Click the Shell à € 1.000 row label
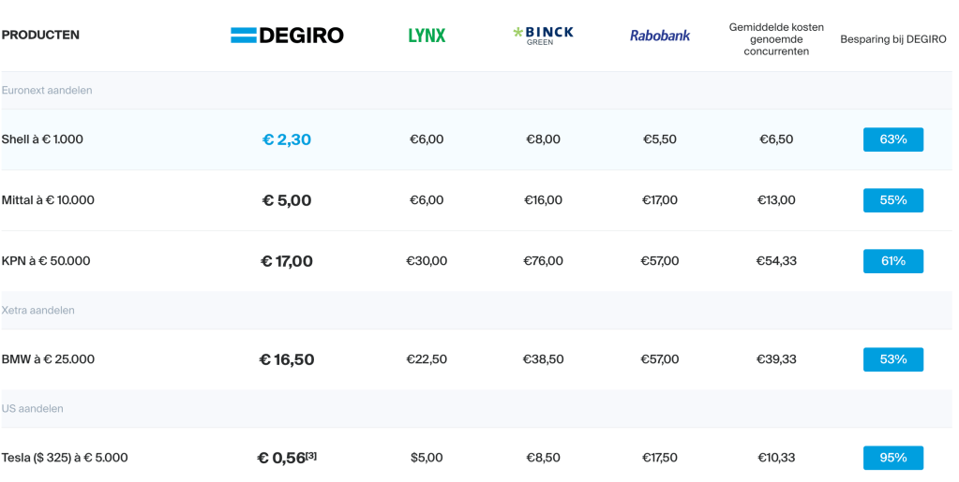Viewport: 959px width, 482px height. [42, 139]
